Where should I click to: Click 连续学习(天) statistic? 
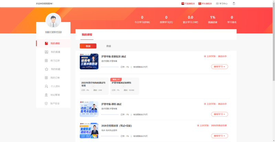[166, 20]
